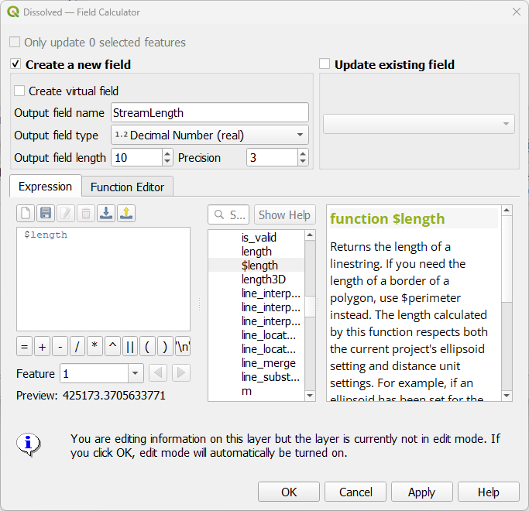Insert the power ^ operator

point(112,346)
